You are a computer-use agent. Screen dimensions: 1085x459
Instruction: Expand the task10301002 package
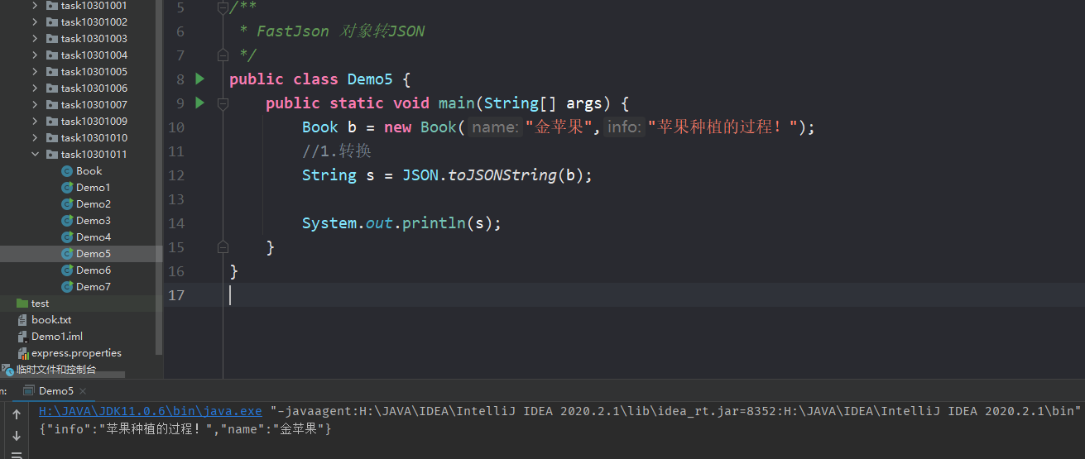coord(35,22)
